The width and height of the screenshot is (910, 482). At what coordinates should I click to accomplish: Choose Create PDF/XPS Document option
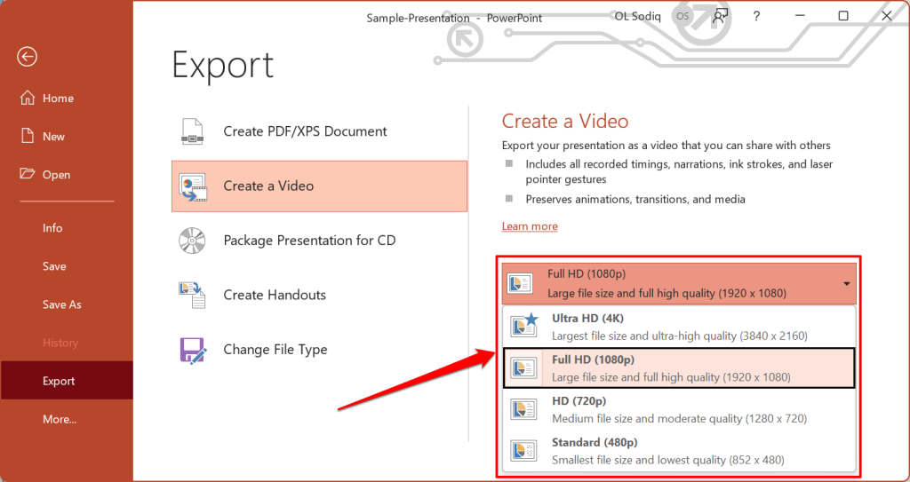pyautogui.click(x=319, y=131)
